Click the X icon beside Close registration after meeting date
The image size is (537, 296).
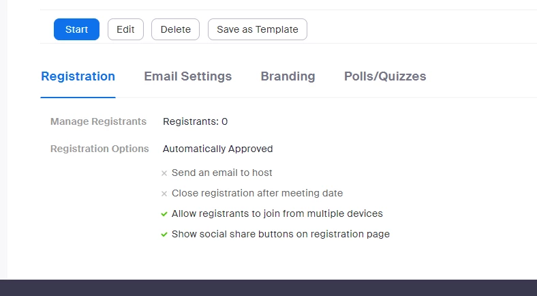[164, 194]
